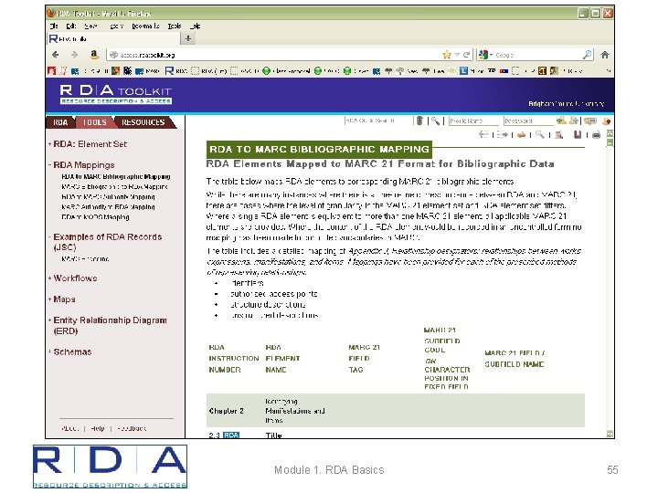Click the document toolbar magnifier icon

click(540, 134)
